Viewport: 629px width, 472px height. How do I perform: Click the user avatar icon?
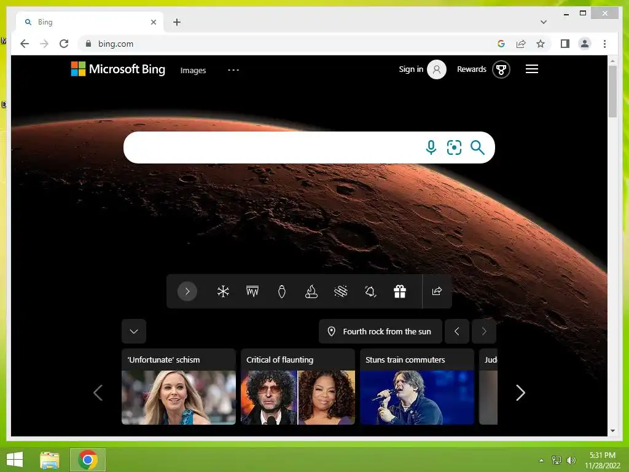(x=437, y=69)
